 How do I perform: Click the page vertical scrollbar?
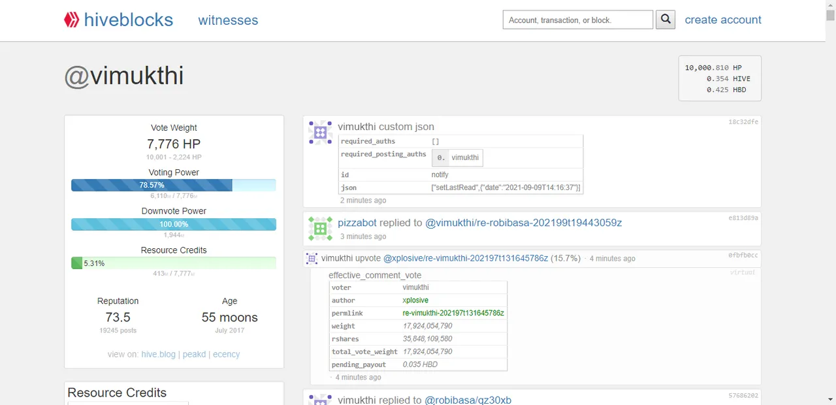[831, 202]
